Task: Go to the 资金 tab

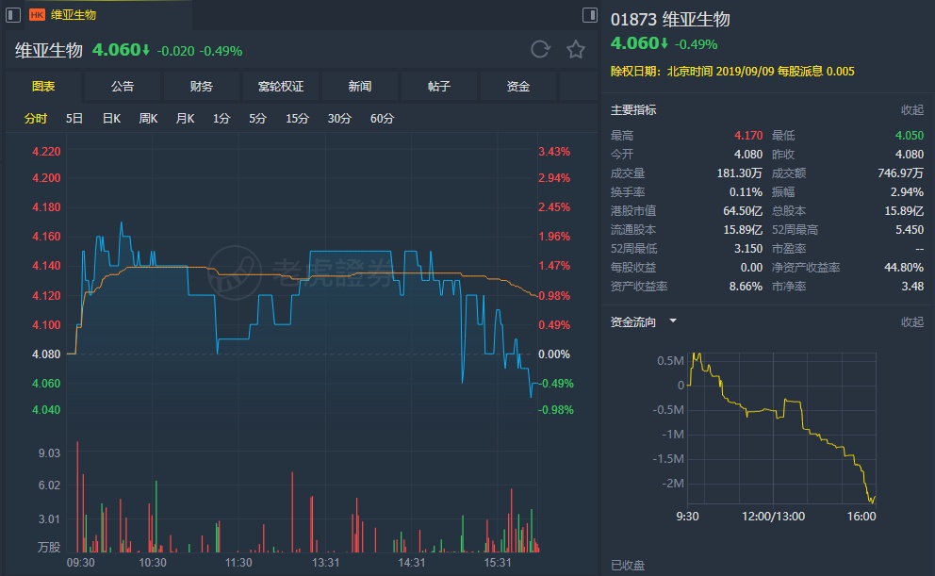Action: [x=518, y=87]
